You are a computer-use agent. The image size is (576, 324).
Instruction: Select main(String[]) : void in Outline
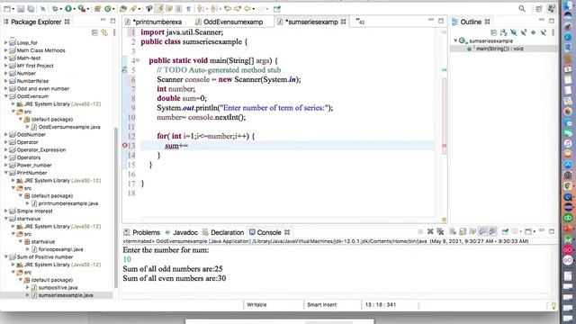[x=499, y=49]
